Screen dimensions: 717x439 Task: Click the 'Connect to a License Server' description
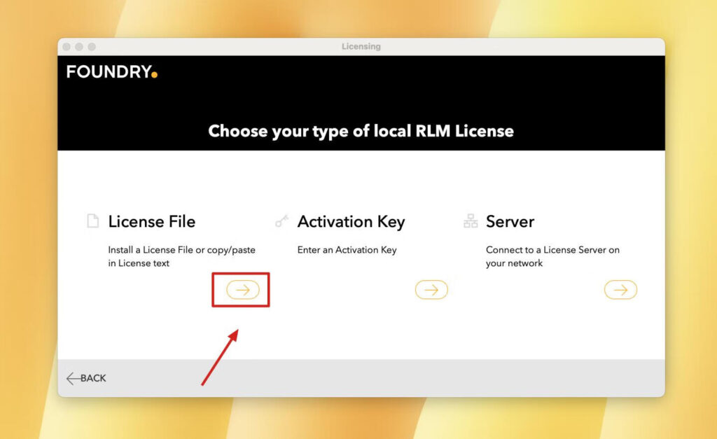click(552, 256)
